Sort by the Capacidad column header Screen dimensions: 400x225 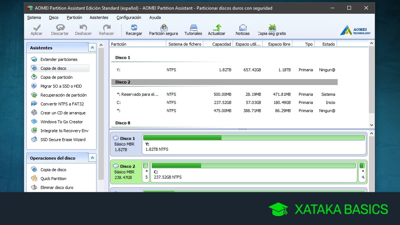tap(218, 44)
